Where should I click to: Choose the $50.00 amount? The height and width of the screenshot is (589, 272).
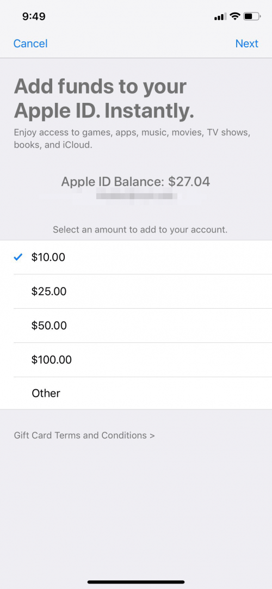pyautogui.click(x=136, y=326)
